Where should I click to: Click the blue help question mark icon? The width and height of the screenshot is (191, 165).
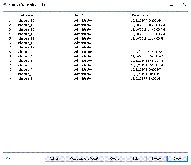point(6,159)
